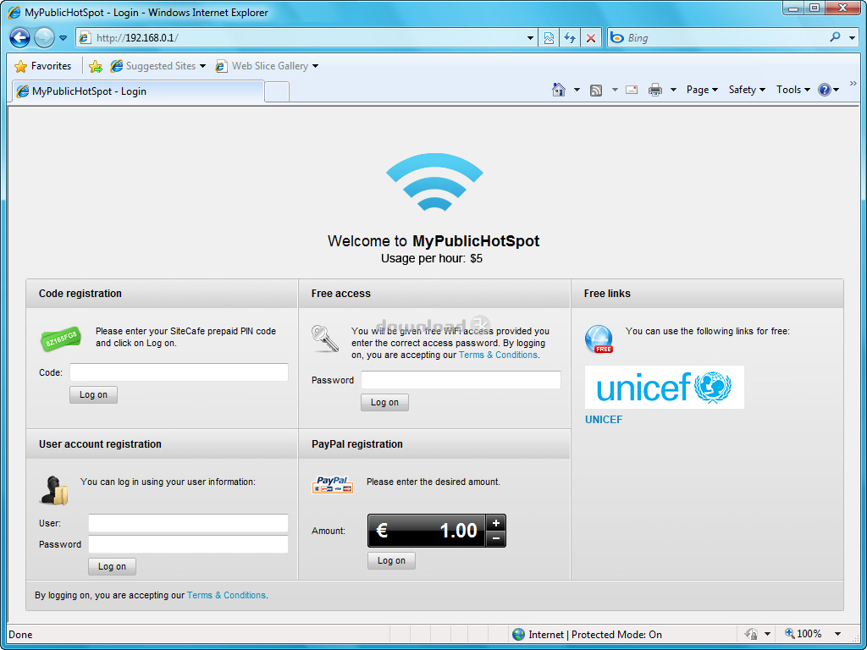Screen dimensions: 867x650
Task: Refresh the page with the Refresh icon
Action: pyautogui.click(x=570, y=38)
